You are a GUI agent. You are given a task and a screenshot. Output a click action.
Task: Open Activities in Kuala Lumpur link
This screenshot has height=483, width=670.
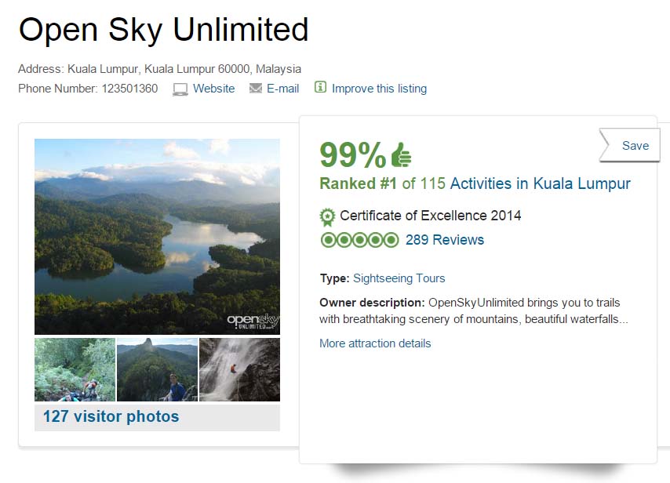(x=540, y=183)
